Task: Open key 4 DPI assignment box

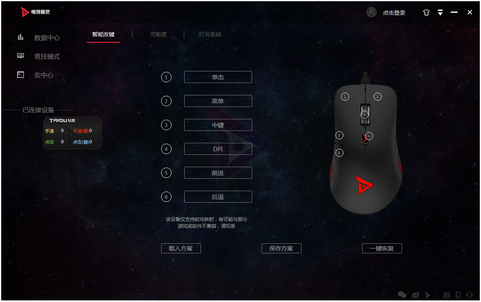Action: pos(218,149)
